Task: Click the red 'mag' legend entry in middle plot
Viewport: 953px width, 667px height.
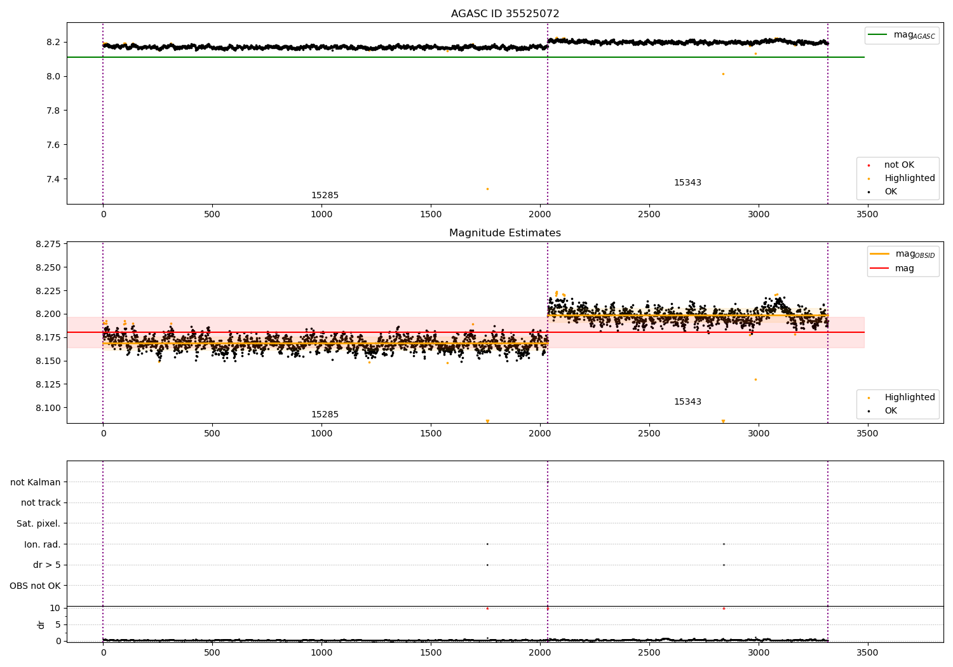Action: [893, 269]
